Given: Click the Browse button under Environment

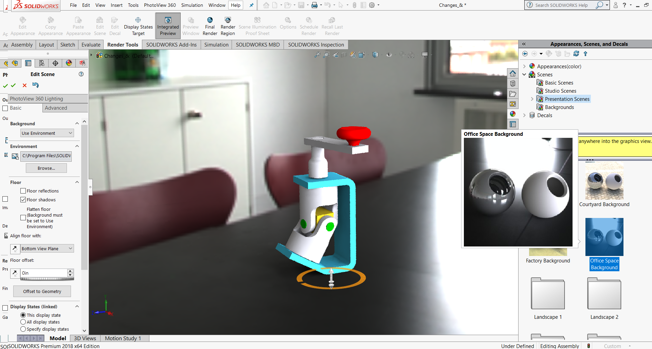Looking at the screenshot, I should [x=46, y=168].
